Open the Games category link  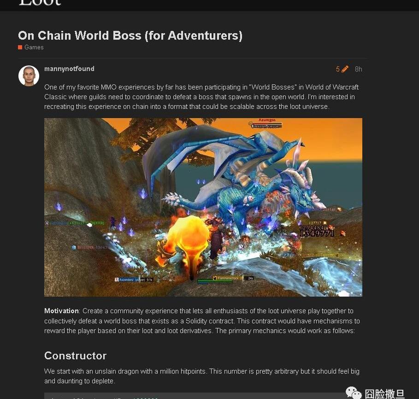tap(34, 48)
